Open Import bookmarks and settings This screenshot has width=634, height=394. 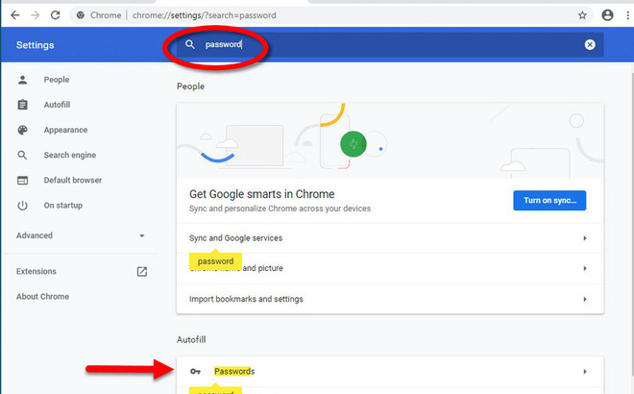tap(390, 299)
